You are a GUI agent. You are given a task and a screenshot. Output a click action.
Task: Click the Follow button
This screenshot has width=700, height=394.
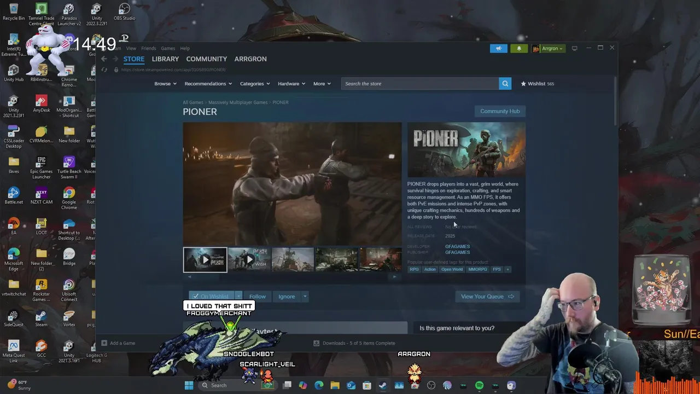(258, 297)
